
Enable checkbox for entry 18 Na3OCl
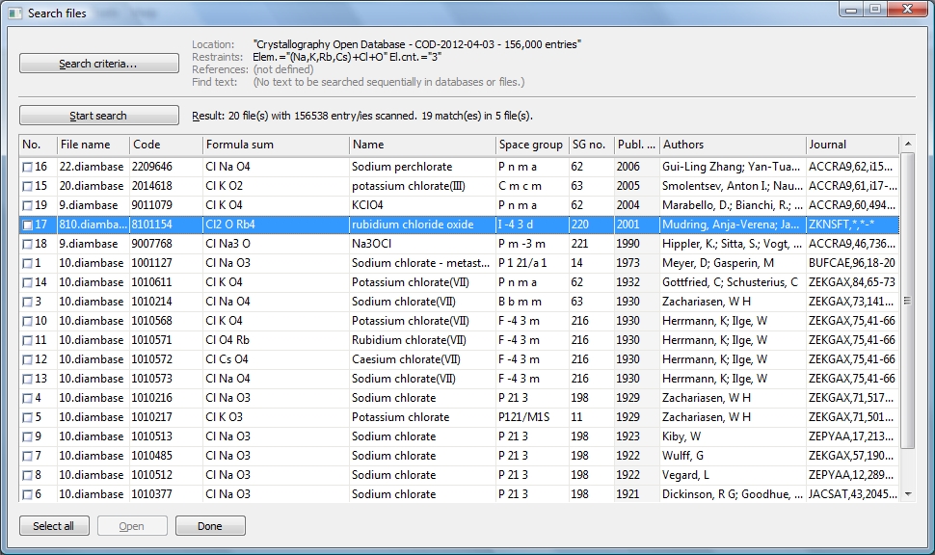coord(27,244)
